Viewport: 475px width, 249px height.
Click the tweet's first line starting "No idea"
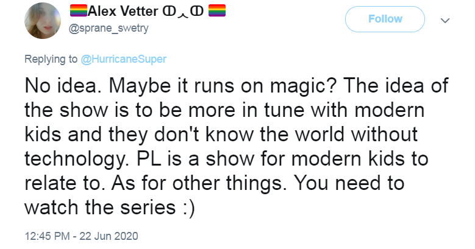click(237, 88)
